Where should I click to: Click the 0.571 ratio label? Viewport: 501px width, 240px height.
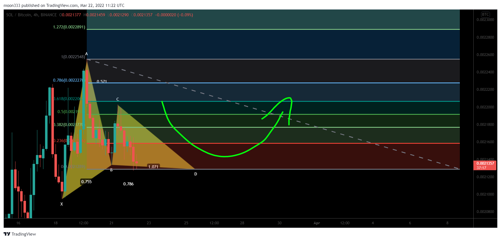point(102,81)
